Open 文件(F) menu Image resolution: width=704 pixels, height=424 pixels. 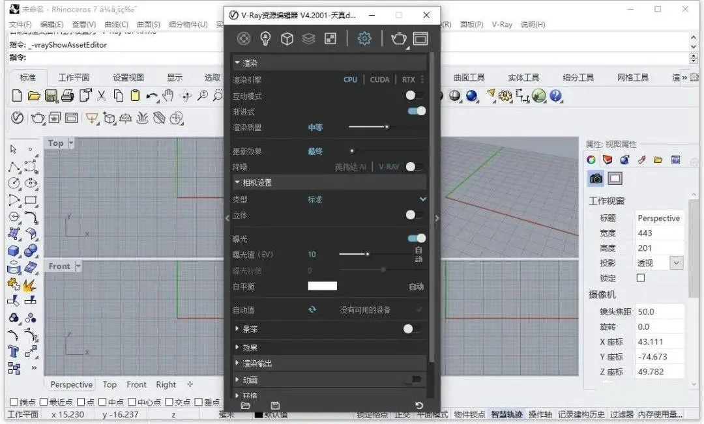pos(20,24)
